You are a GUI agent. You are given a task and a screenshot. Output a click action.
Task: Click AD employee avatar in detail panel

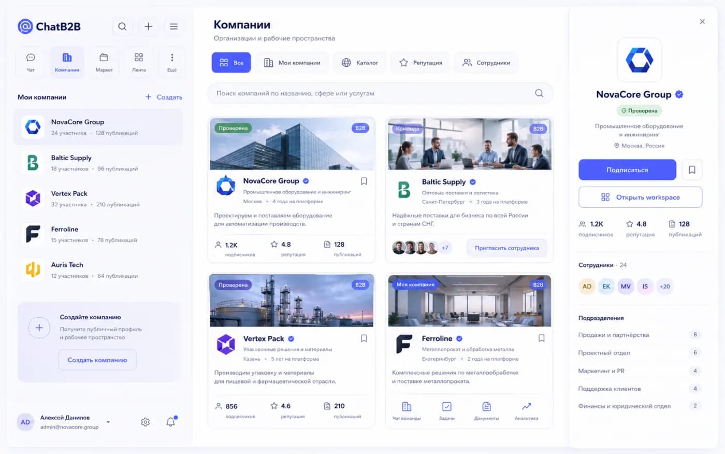[587, 286]
